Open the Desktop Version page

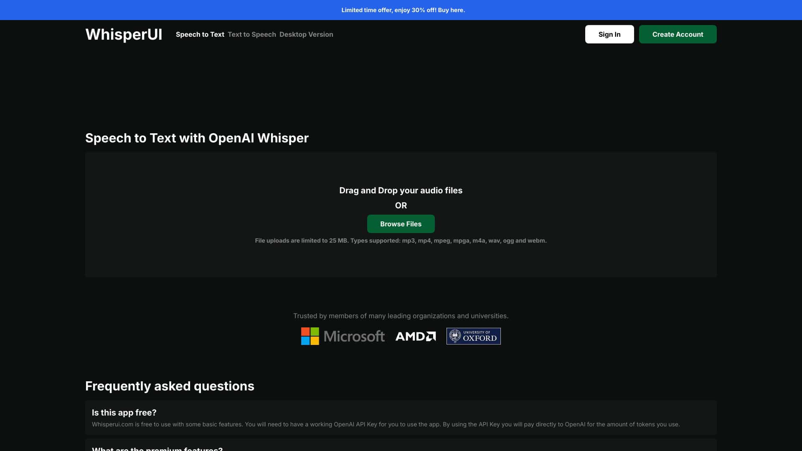307,34
